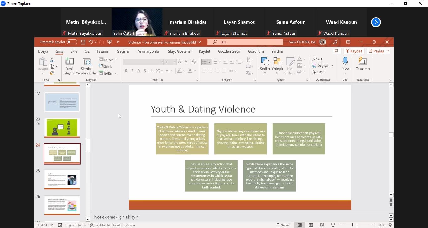Switch to the Slayt Gösterisi tab

(x=179, y=51)
